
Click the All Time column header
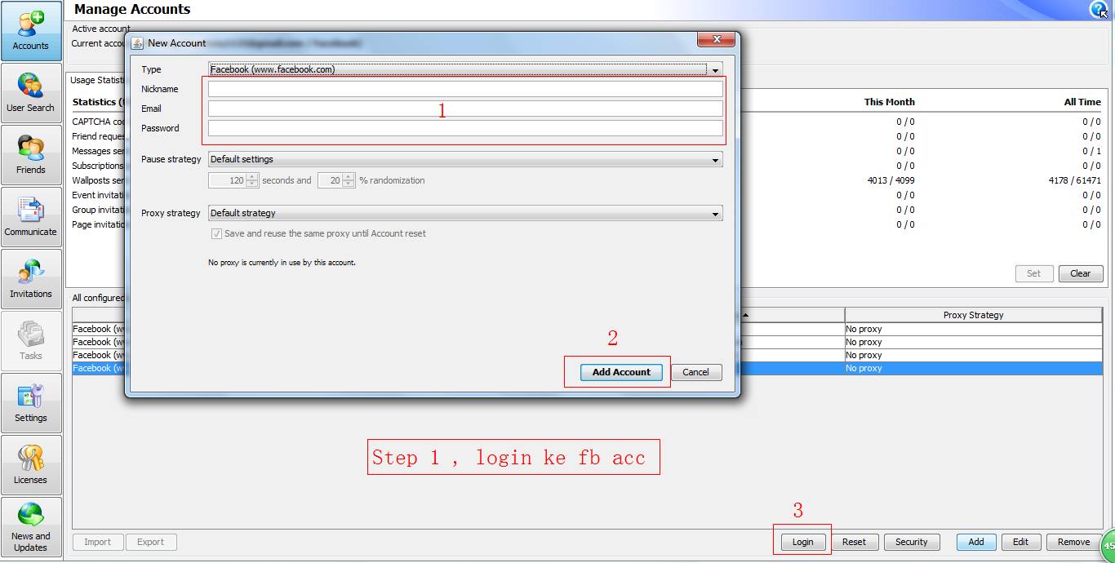(x=1082, y=102)
